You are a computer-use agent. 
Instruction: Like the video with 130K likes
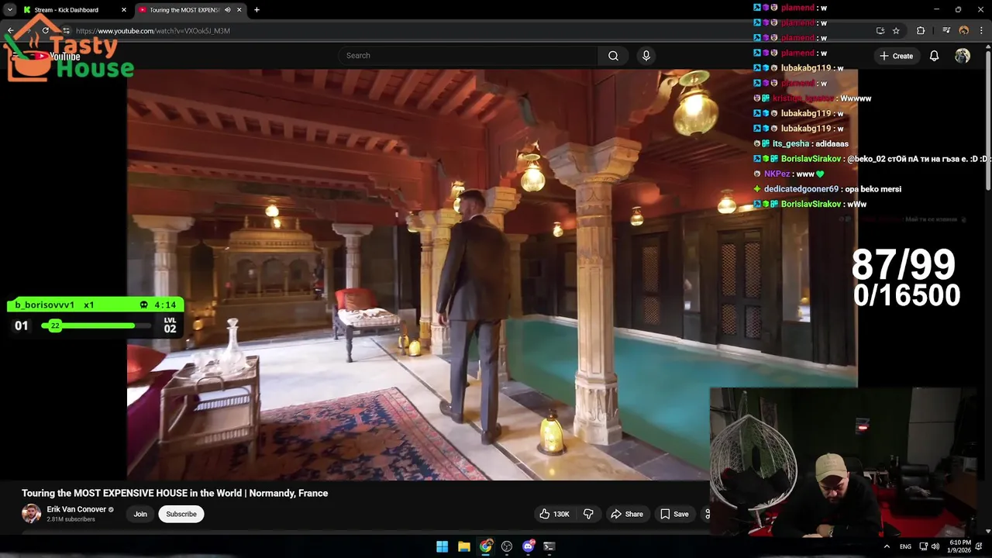554,514
